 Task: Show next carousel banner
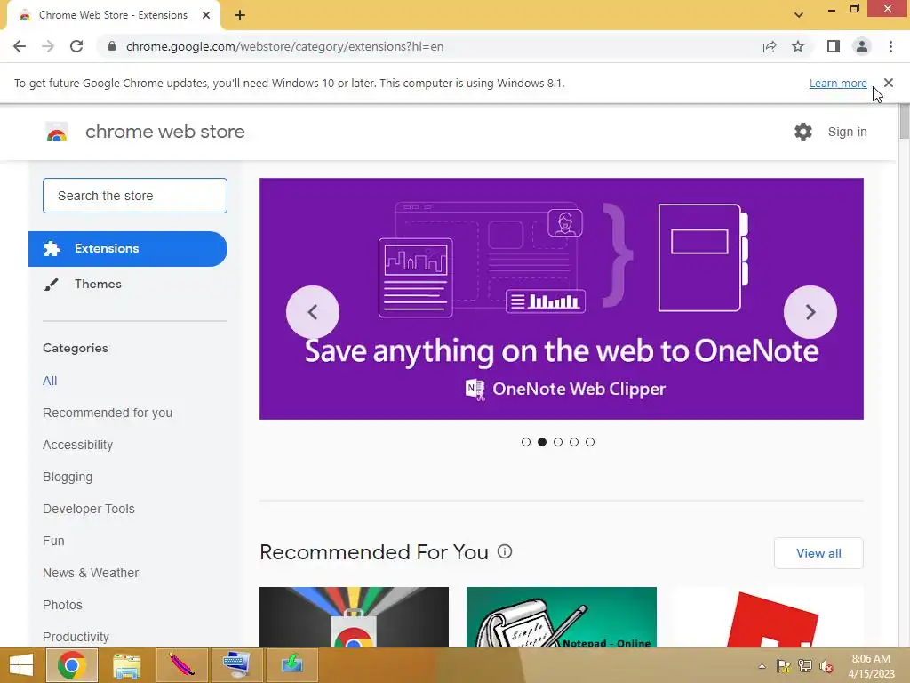point(810,312)
